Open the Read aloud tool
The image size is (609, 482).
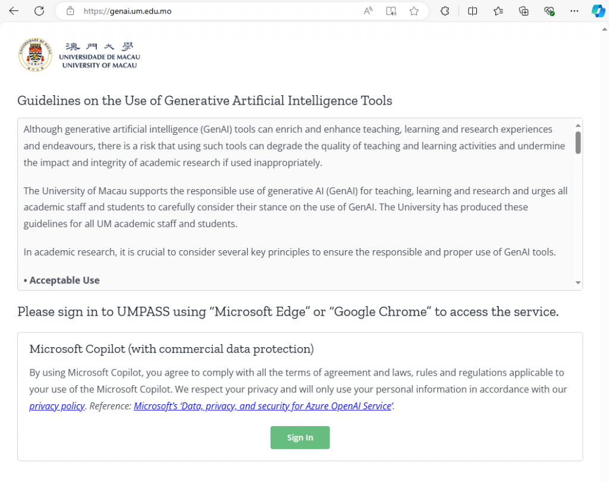(x=368, y=11)
